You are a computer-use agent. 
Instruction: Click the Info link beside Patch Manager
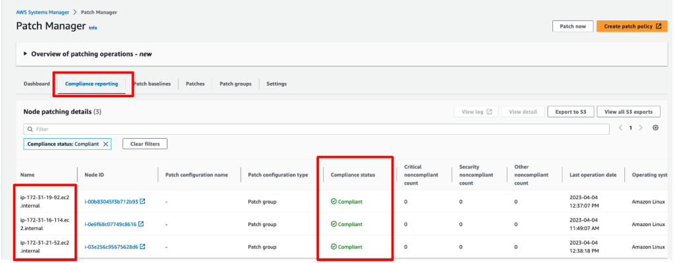click(93, 28)
